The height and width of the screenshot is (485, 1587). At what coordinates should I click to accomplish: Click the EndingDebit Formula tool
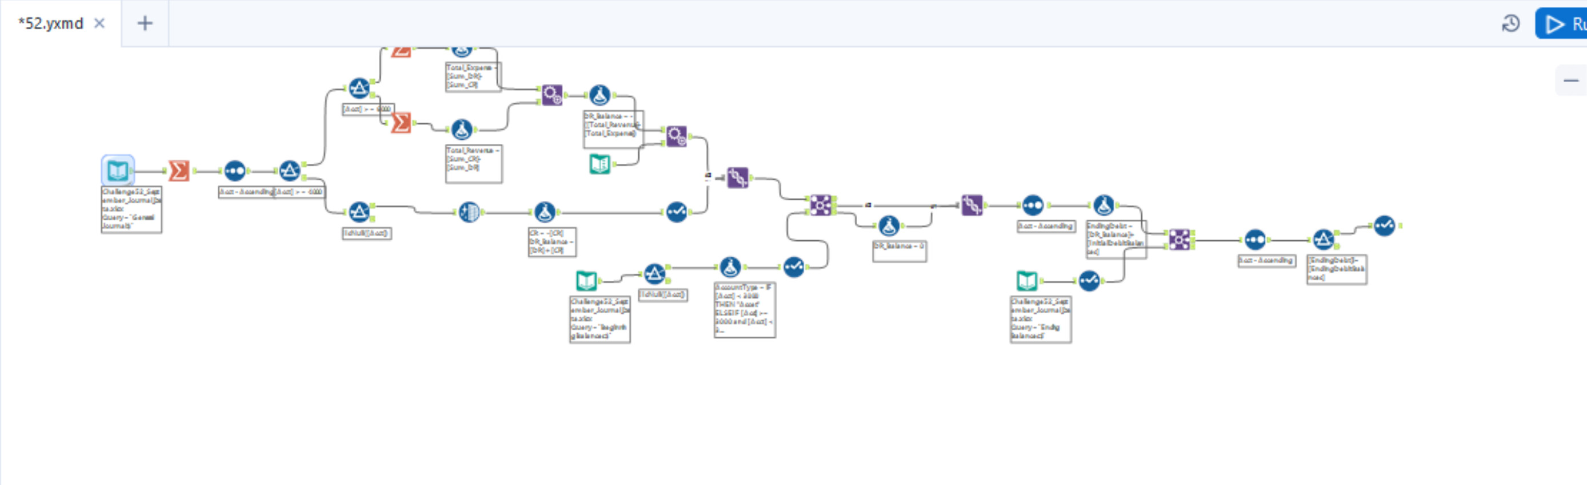coord(1104,205)
